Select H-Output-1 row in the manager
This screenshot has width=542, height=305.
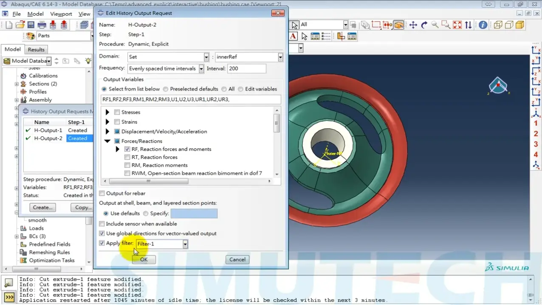58,130
